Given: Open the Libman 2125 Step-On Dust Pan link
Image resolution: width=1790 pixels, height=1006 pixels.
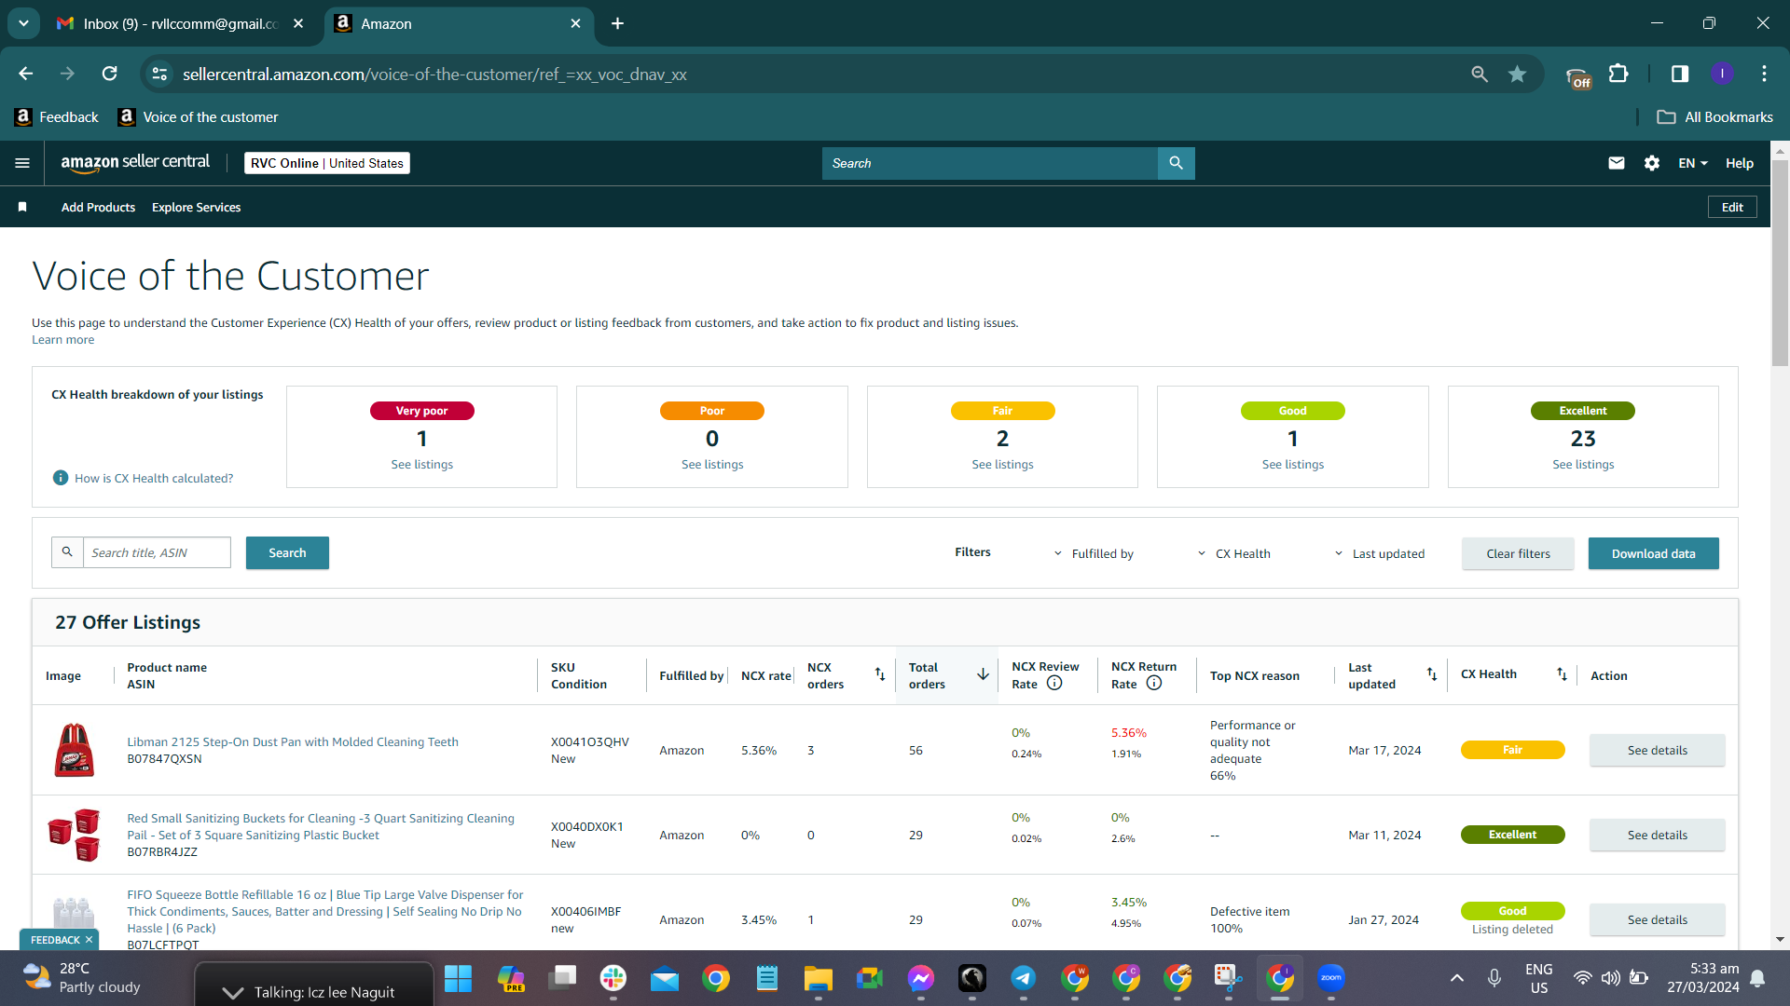Looking at the screenshot, I should (x=293, y=741).
